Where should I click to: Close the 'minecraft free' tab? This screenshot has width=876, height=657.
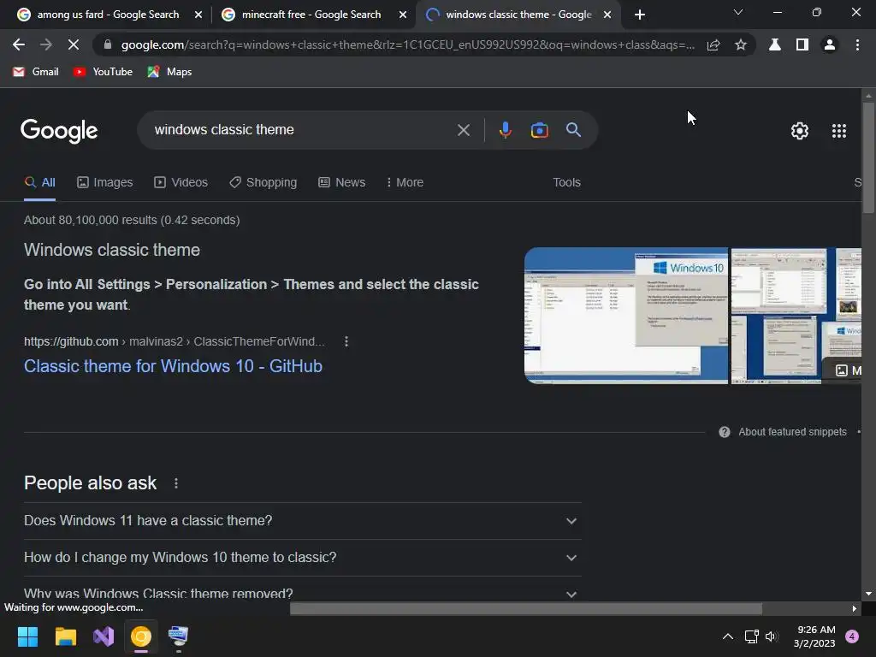403,15
